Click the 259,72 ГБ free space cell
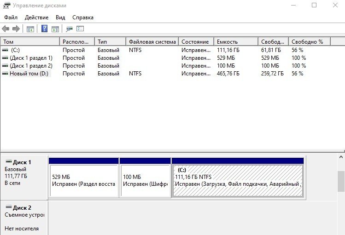Screen dimensions: 345x235 272,74
